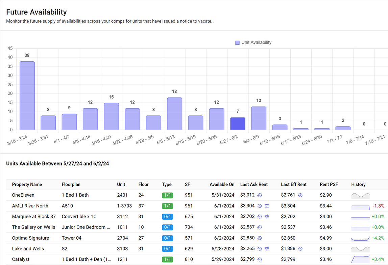Viewport: 388px width, 265px height.
Task: Open AMLI River North's rent history clock
Action: 260,206
